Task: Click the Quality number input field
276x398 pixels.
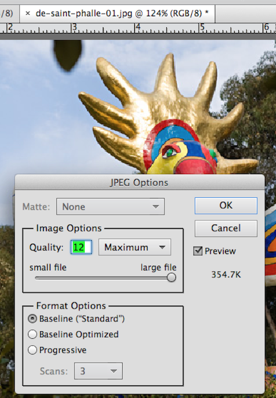Action: 81,247
